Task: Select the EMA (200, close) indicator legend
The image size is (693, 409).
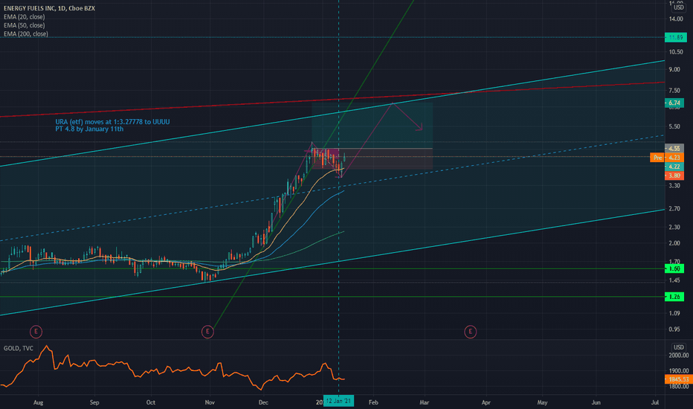Action: click(x=25, y=33)
